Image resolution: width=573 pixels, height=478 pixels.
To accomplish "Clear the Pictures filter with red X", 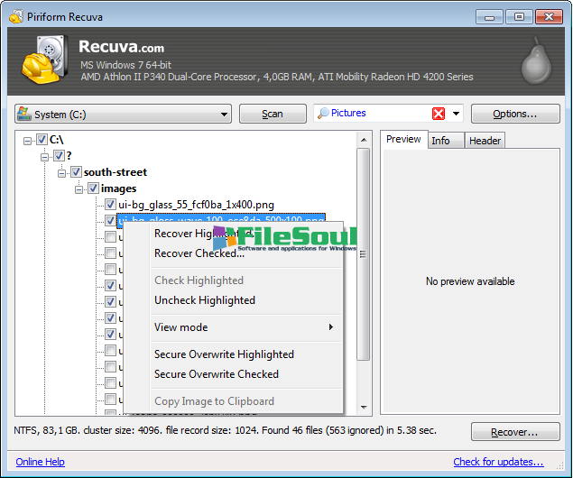I will pyautogui.click(x=439, y=114).
